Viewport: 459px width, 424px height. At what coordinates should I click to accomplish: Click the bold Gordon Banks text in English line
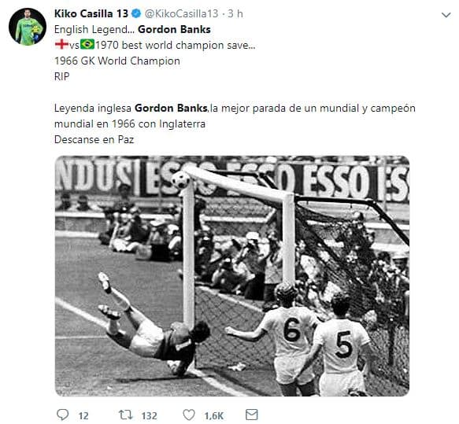point(174,30)
